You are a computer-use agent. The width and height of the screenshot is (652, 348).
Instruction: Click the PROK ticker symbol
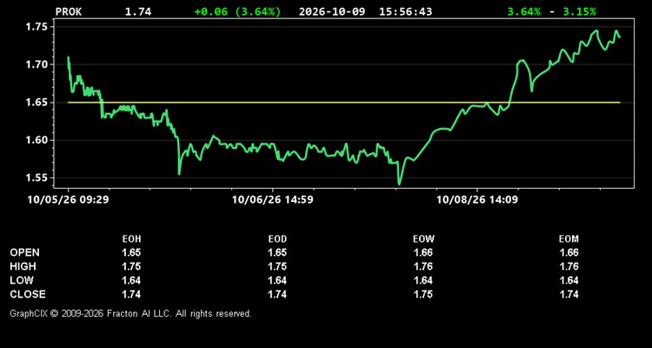click(69, 12)
